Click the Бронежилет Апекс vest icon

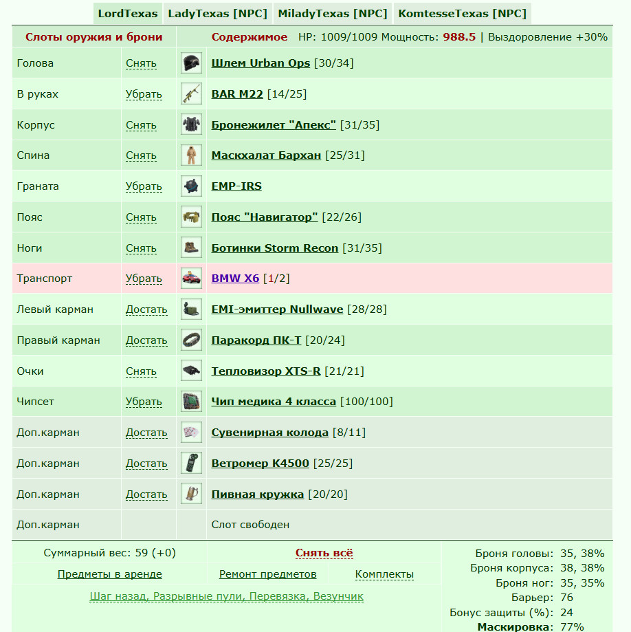coord(191,124)
